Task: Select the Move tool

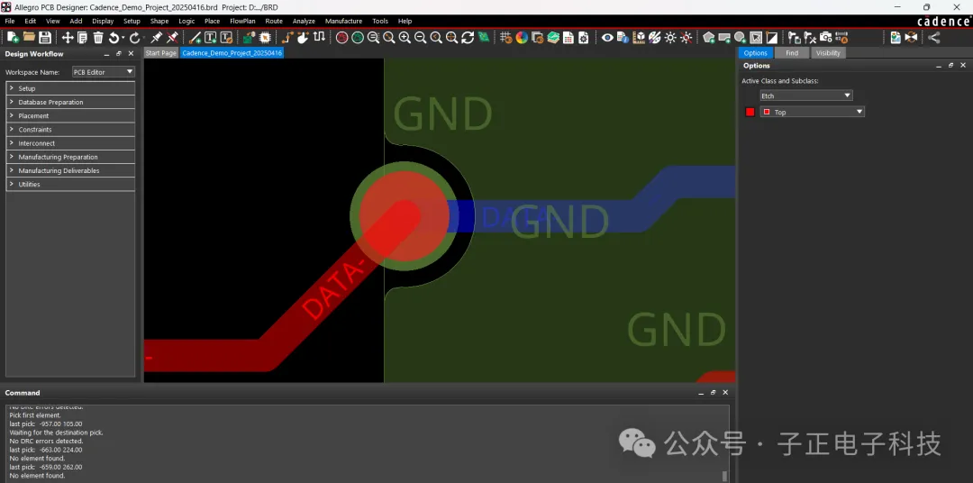Action: click(x=67, y=37)
